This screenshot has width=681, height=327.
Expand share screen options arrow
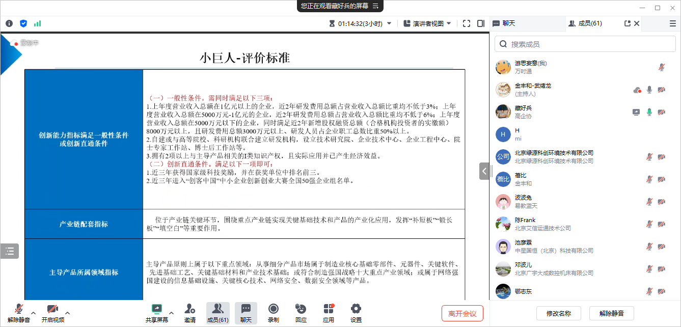tap(172, 313)
